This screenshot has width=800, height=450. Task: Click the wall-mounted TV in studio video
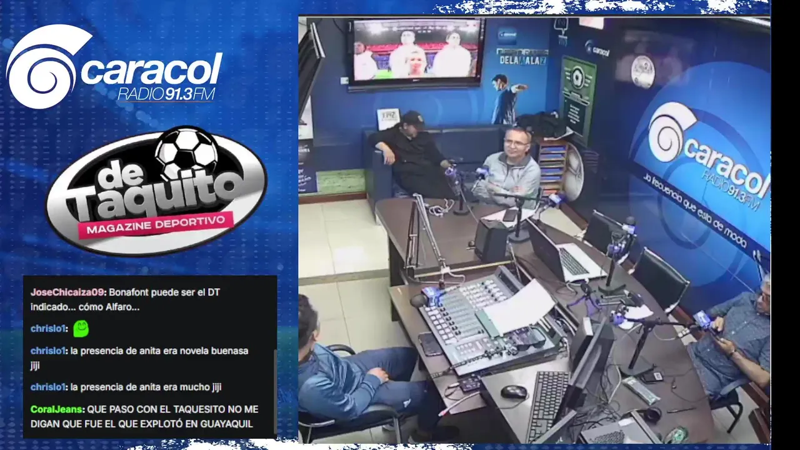[416, 53]
